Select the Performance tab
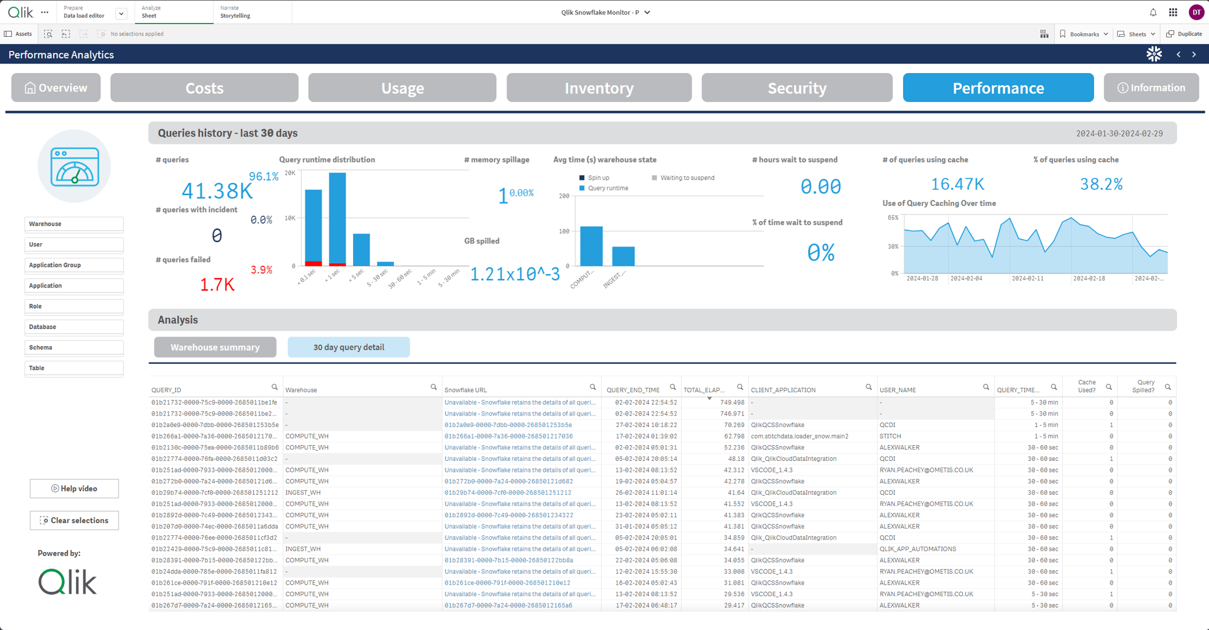 point(998,88)
